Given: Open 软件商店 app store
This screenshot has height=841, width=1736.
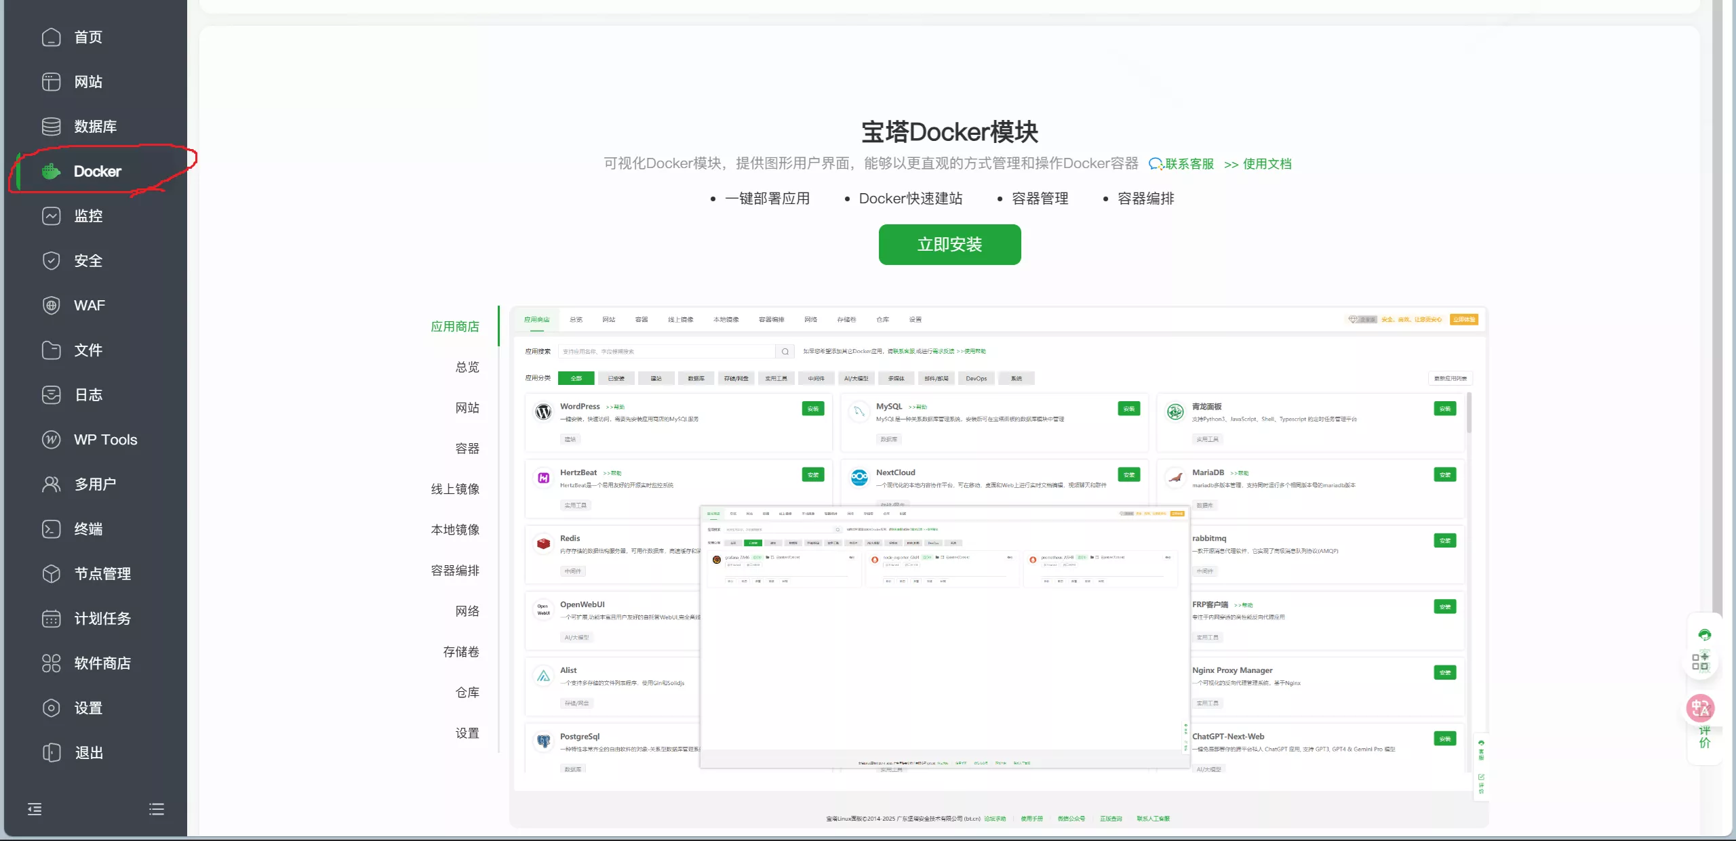Looking at the screenshot, I should click(102, 663).
